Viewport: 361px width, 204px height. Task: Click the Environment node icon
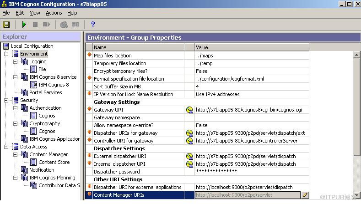(15, 54)
